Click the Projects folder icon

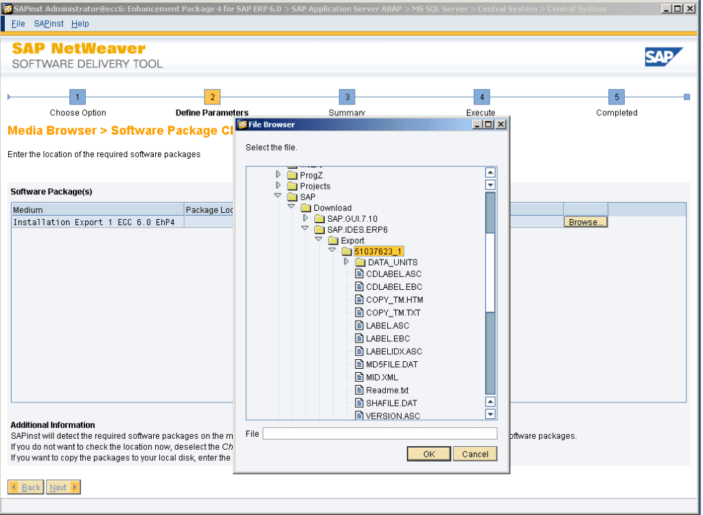point(292,185)
